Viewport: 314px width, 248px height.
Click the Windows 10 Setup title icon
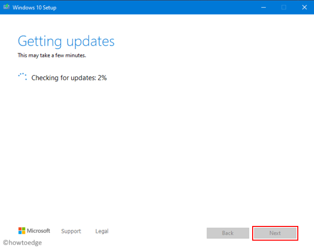[x=6, y=7]
